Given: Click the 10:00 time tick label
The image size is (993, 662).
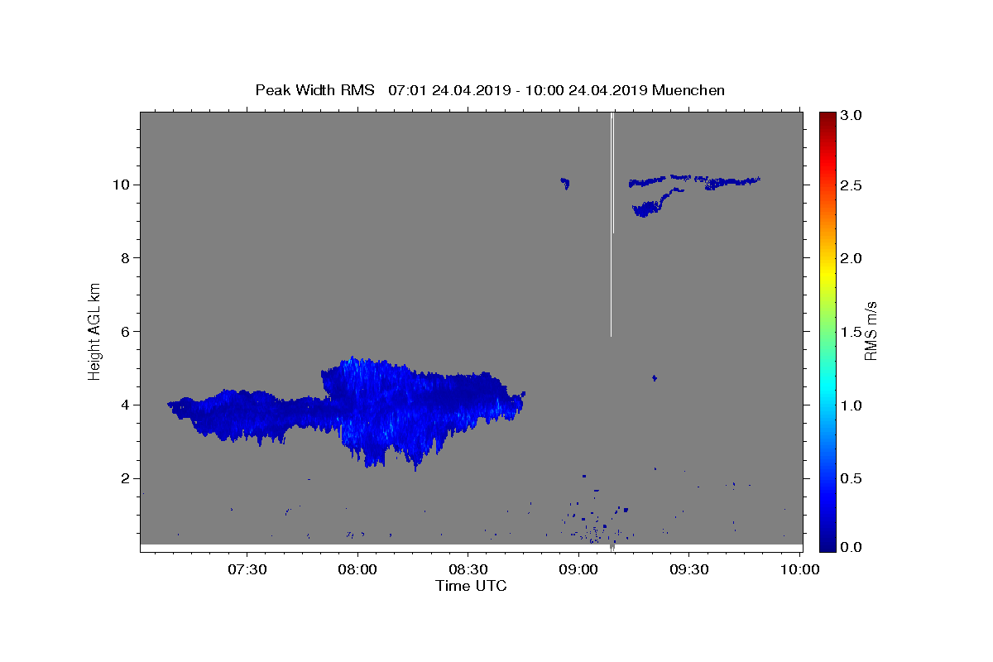Looking at the screenshot, I should point(800,569).
